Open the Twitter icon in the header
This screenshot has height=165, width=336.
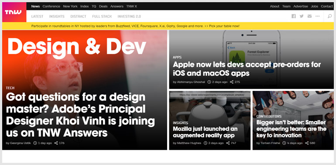tap(302, 16)
